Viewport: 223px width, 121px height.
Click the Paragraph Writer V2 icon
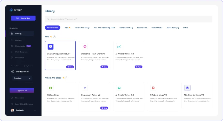[x=85, y=88]
